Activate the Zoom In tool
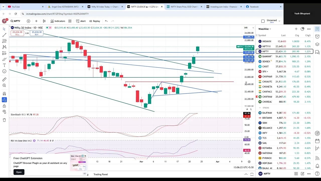The height and width of the screenshot is (181, 321). coord(4,85)
